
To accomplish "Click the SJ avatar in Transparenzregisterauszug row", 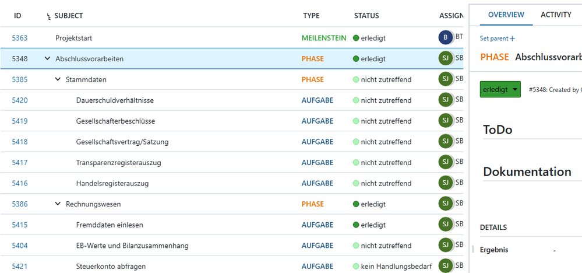I will (x=446, y=162).
